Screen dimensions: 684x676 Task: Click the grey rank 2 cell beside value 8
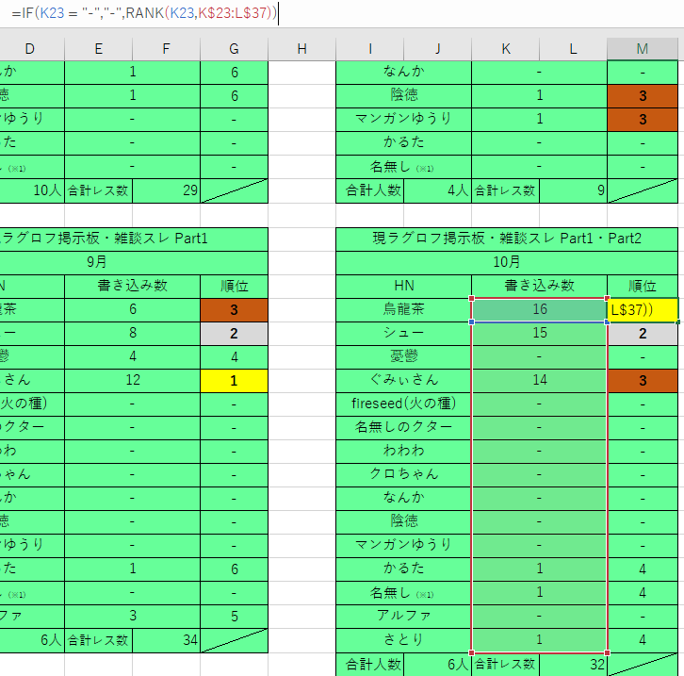pyautogui.click(x=235, y=334)
